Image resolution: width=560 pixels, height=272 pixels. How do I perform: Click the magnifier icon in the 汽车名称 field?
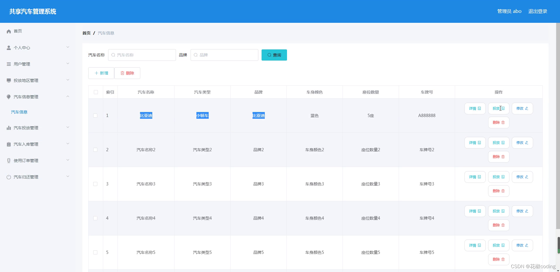[x=113, y=55]
